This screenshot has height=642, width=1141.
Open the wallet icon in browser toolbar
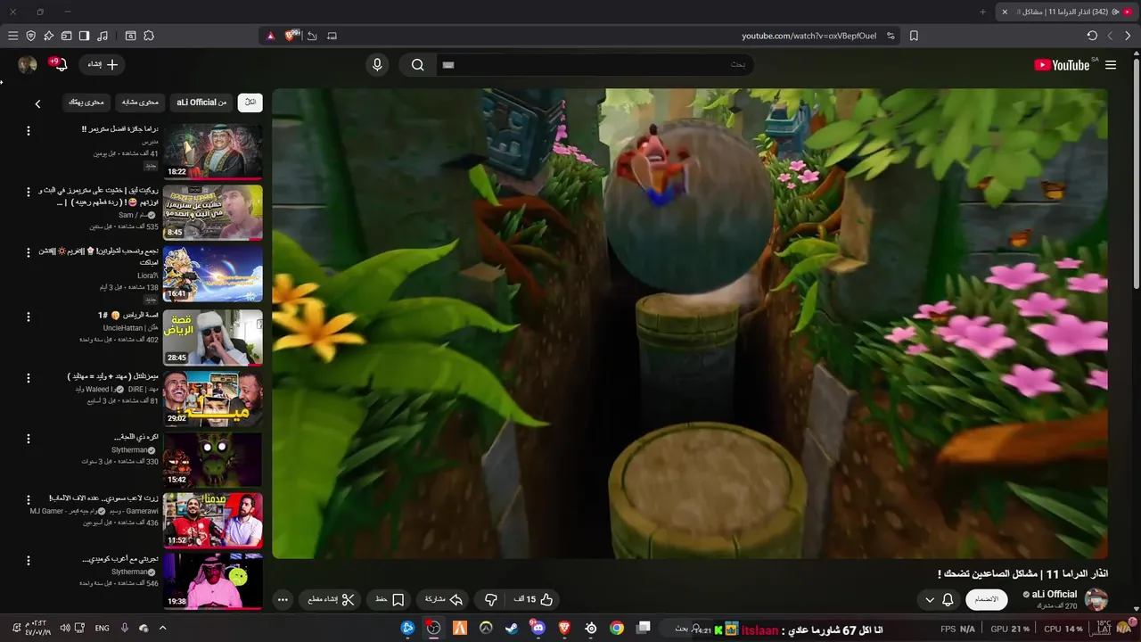66,36
